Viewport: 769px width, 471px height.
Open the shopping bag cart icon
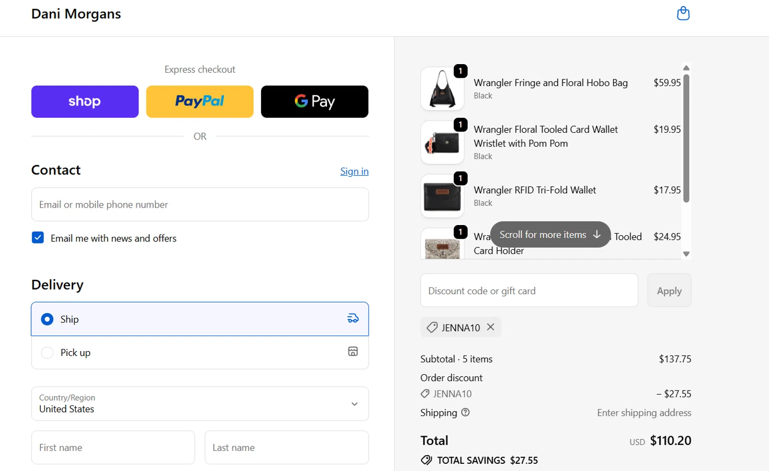(x=683, y=13)
